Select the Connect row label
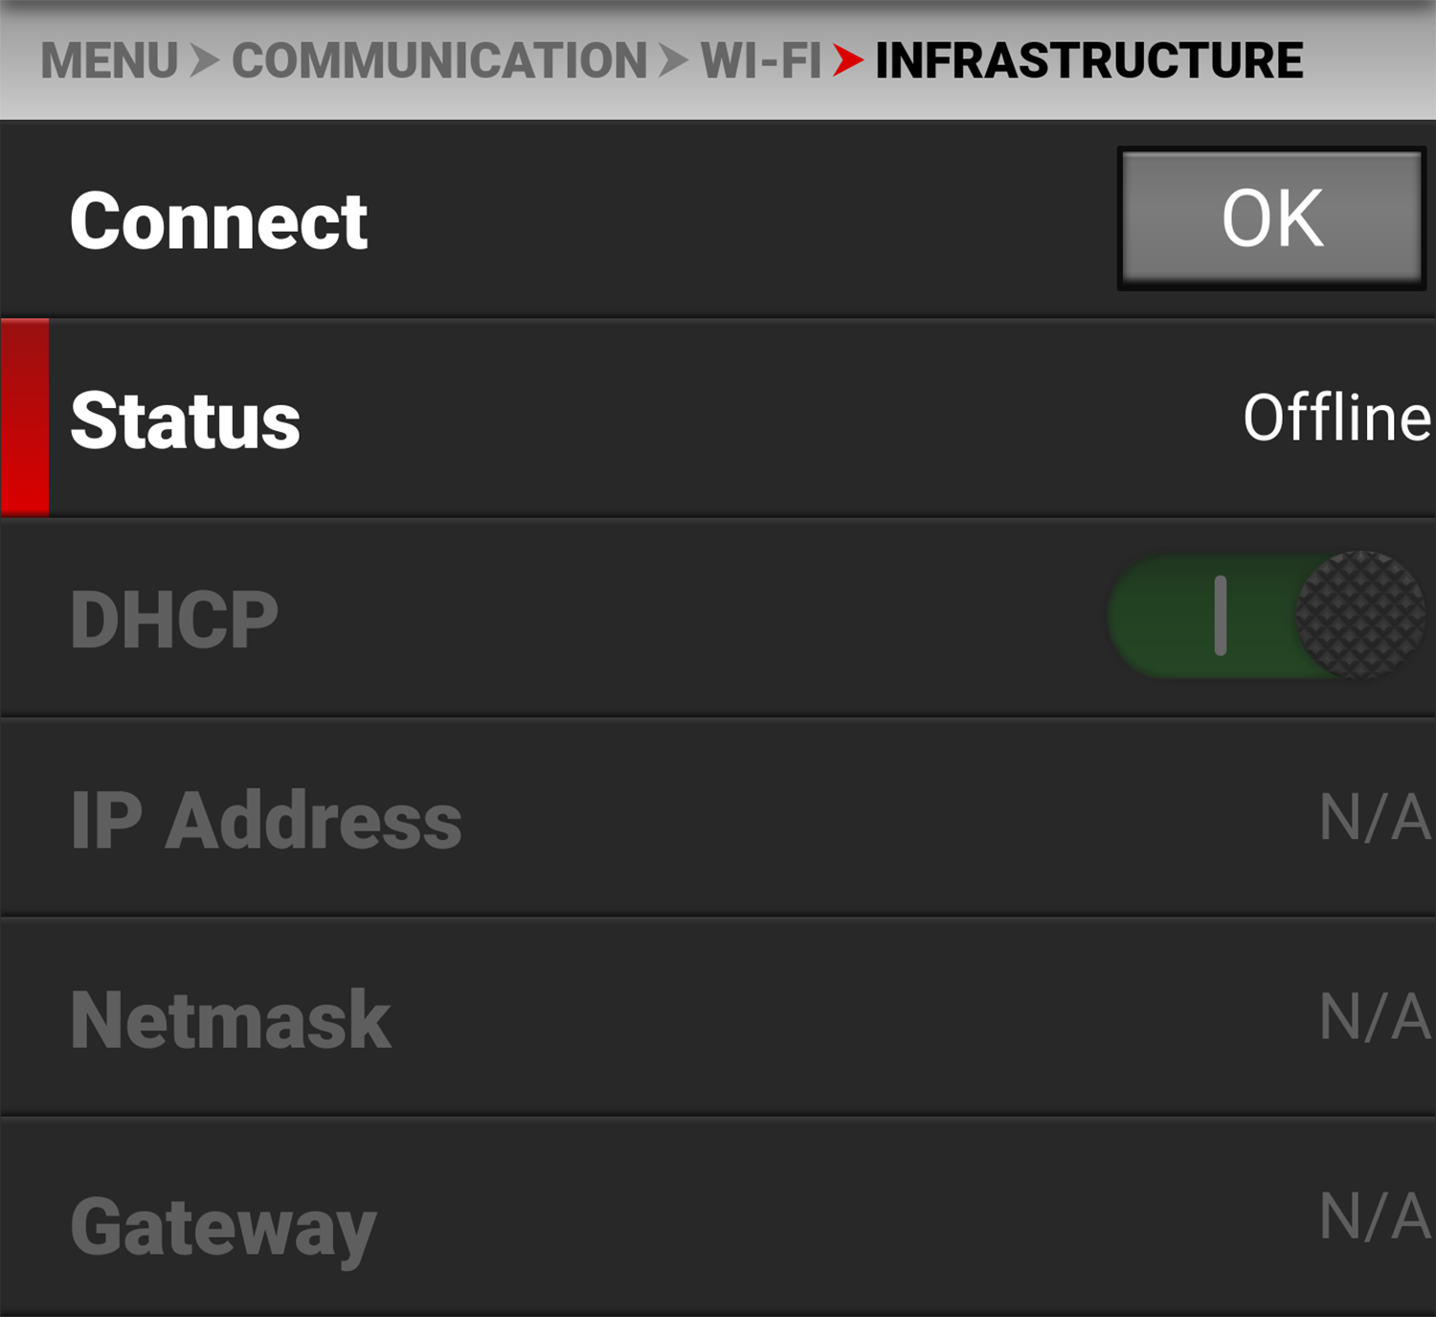The image size is (1436, 1317). (218, 221)
